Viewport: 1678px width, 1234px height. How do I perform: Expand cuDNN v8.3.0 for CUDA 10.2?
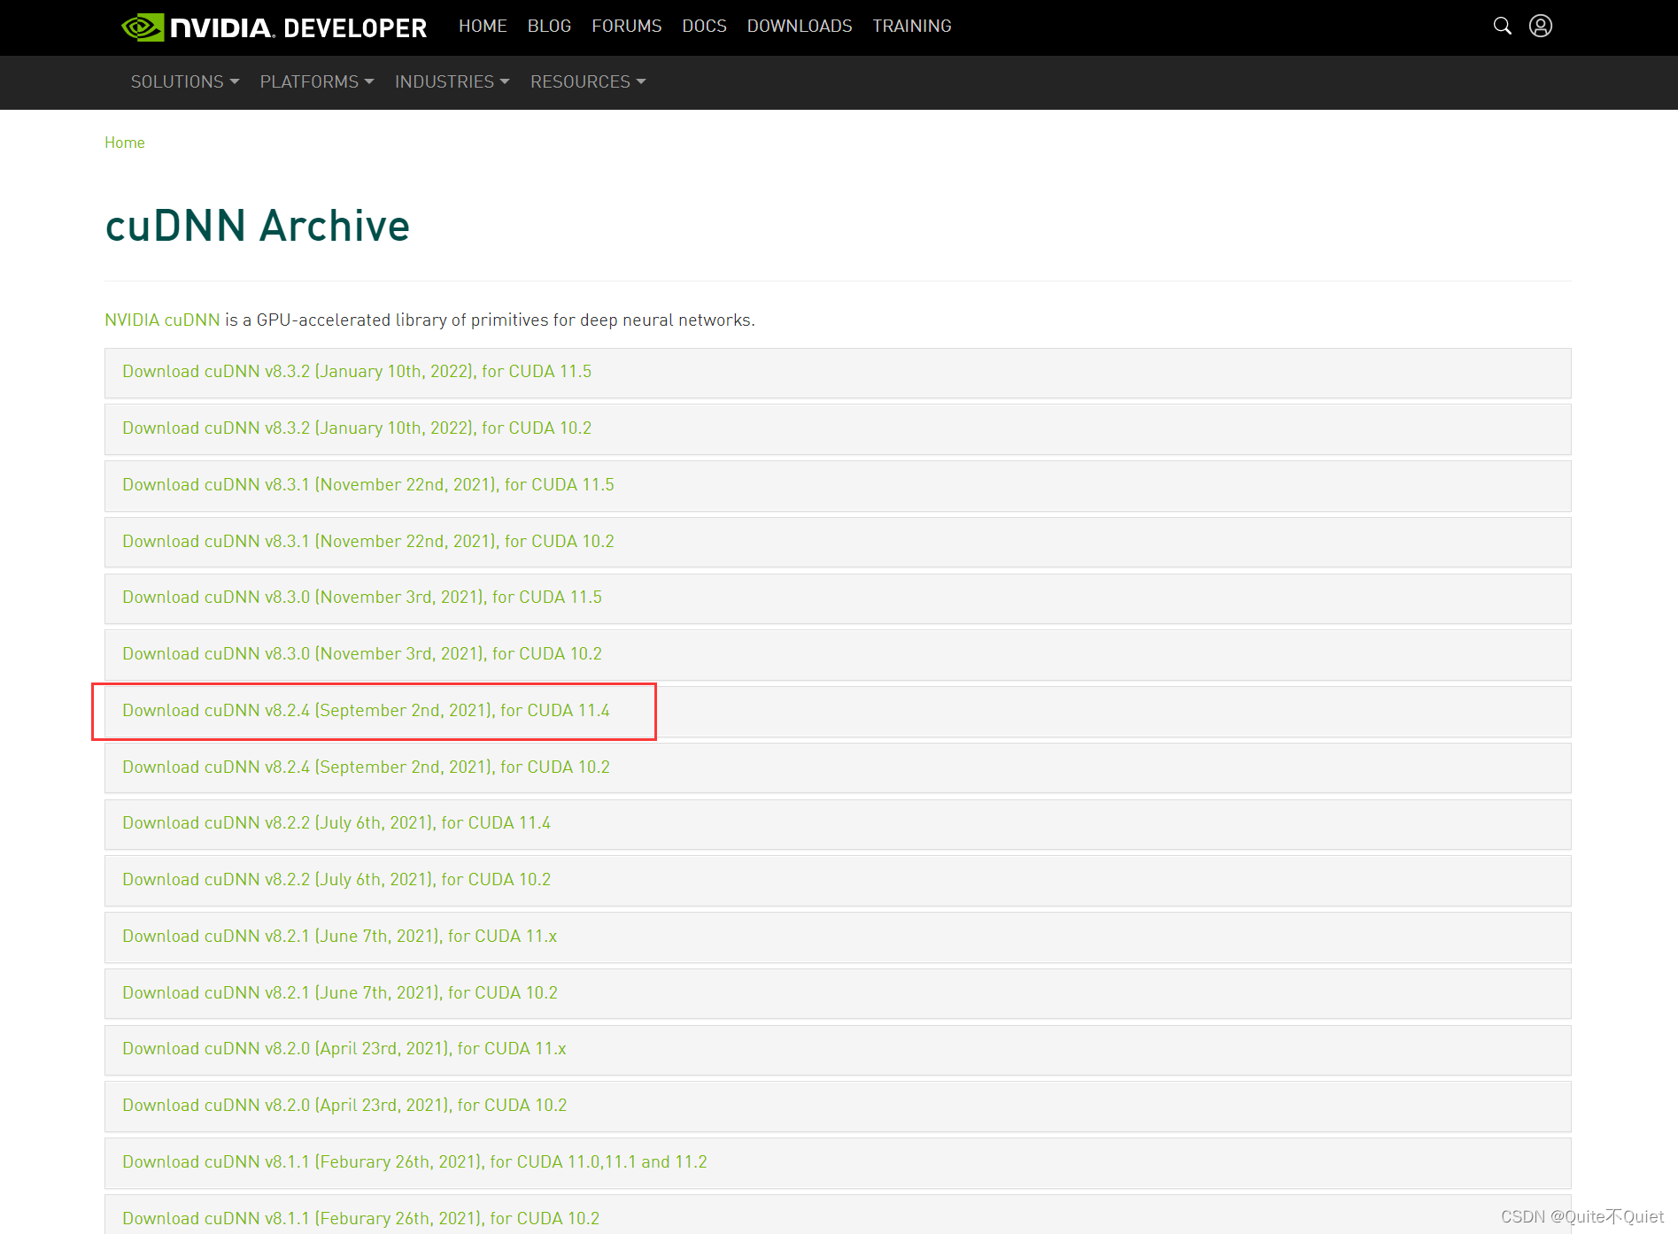[838, 655]
